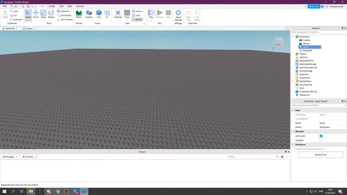Screen dimensions: 347x195
Task: Switch to the TEST ribbon tab
Action: coord(61,6)
